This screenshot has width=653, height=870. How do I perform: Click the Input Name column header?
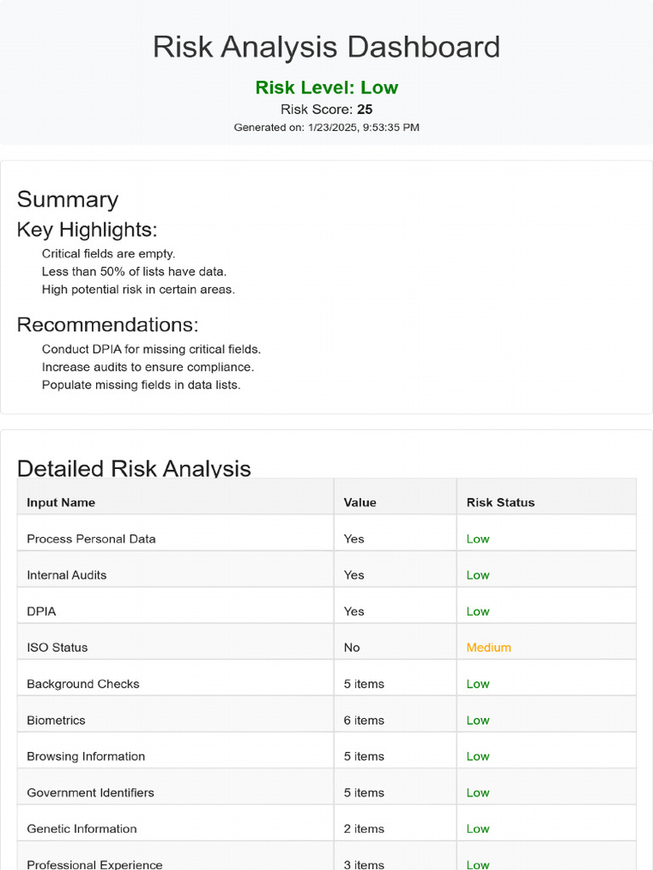61,502
